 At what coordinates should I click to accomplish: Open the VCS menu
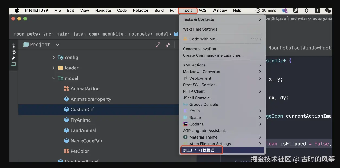point(202,11)
